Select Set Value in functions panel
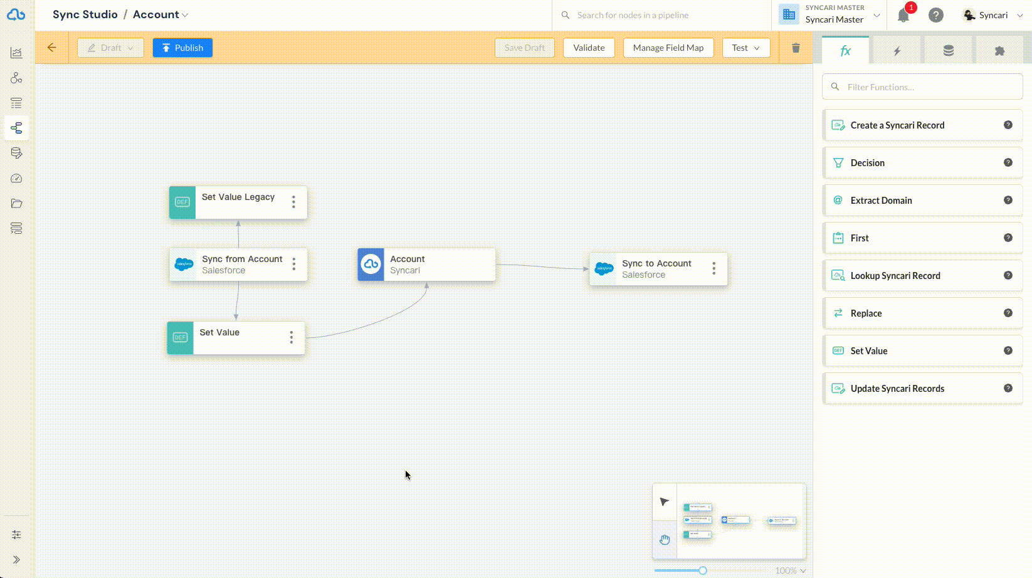This screenshot has height=578, width=1032. click(922, 351)
